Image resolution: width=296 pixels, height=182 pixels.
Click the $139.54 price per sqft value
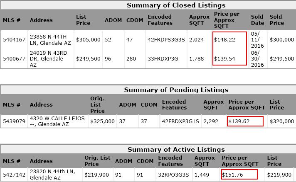point(224,59)
